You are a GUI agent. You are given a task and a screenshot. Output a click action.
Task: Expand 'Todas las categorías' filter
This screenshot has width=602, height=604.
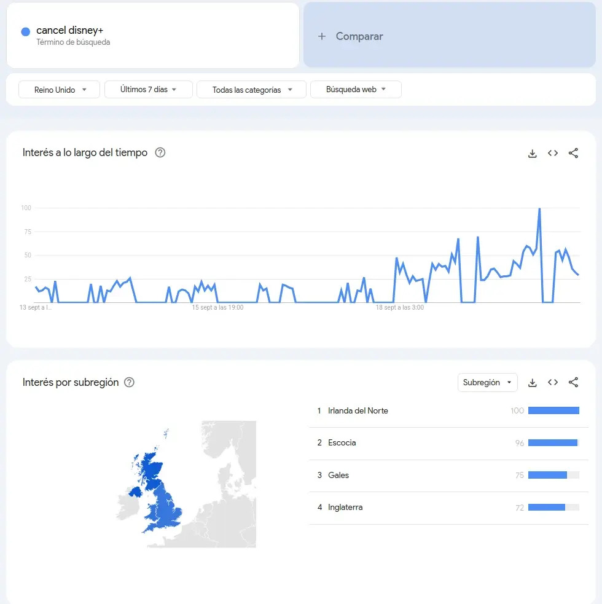pos(251,90)
